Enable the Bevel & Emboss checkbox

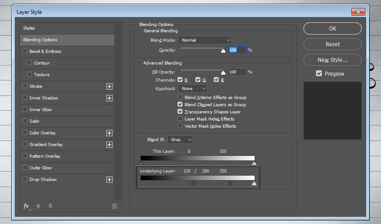pyautogui.click(x=25, y=51)
